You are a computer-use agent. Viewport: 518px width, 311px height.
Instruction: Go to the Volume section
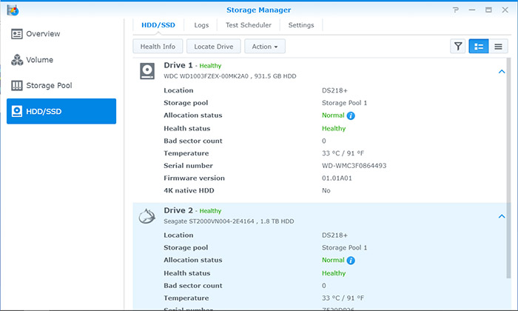[x=61, y=60]
